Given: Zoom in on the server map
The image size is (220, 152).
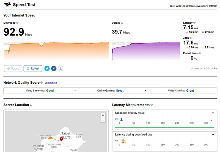Looking at the screenshot, I should 103,116.
